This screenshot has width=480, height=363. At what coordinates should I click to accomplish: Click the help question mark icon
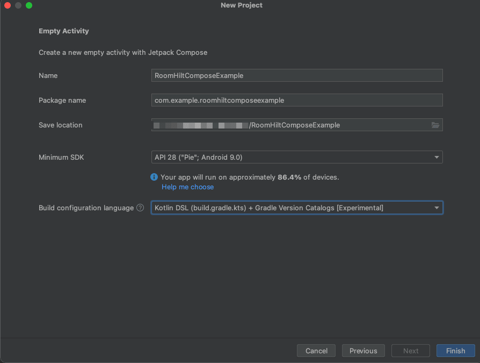point(140,208)
